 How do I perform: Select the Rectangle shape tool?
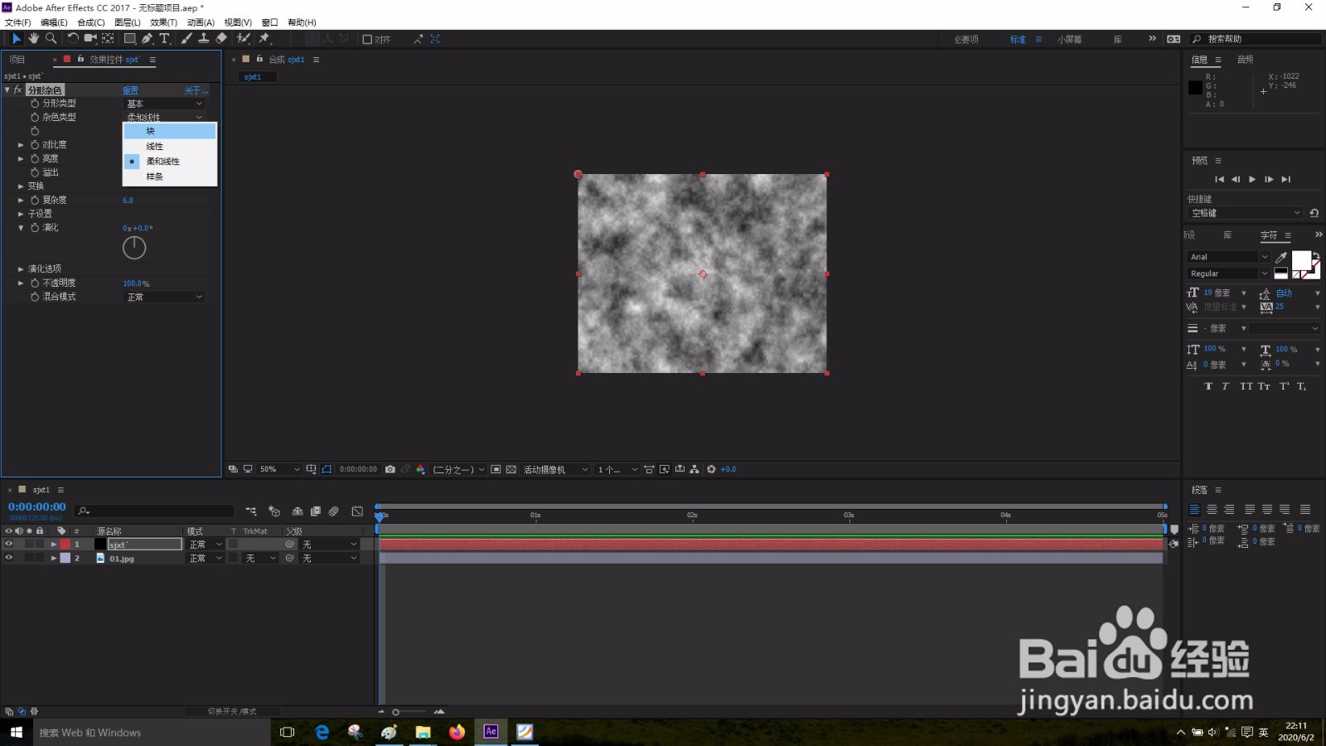point(130,39)
